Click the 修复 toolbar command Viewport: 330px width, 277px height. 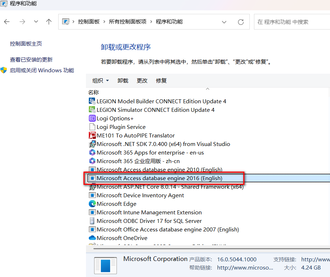coord(161,80)
